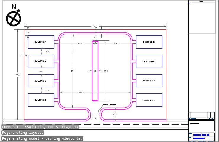Click on BUILDING F label
The width and height of the screenshot is (219, 142).
[149, 61]
